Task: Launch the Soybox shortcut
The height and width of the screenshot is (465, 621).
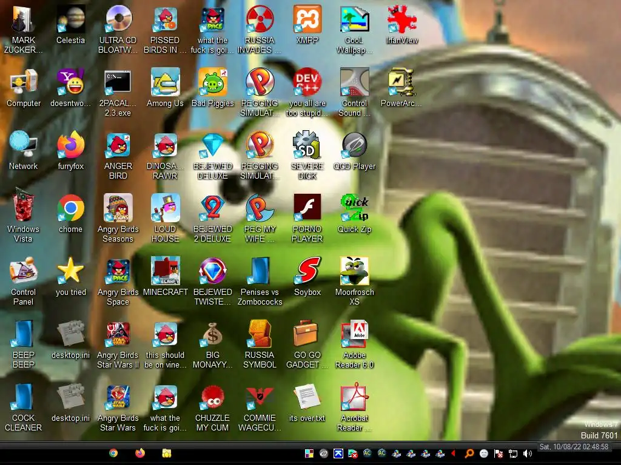Action: [307, 276]
